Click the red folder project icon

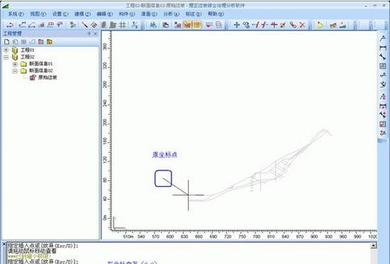(x=41, y=42)
